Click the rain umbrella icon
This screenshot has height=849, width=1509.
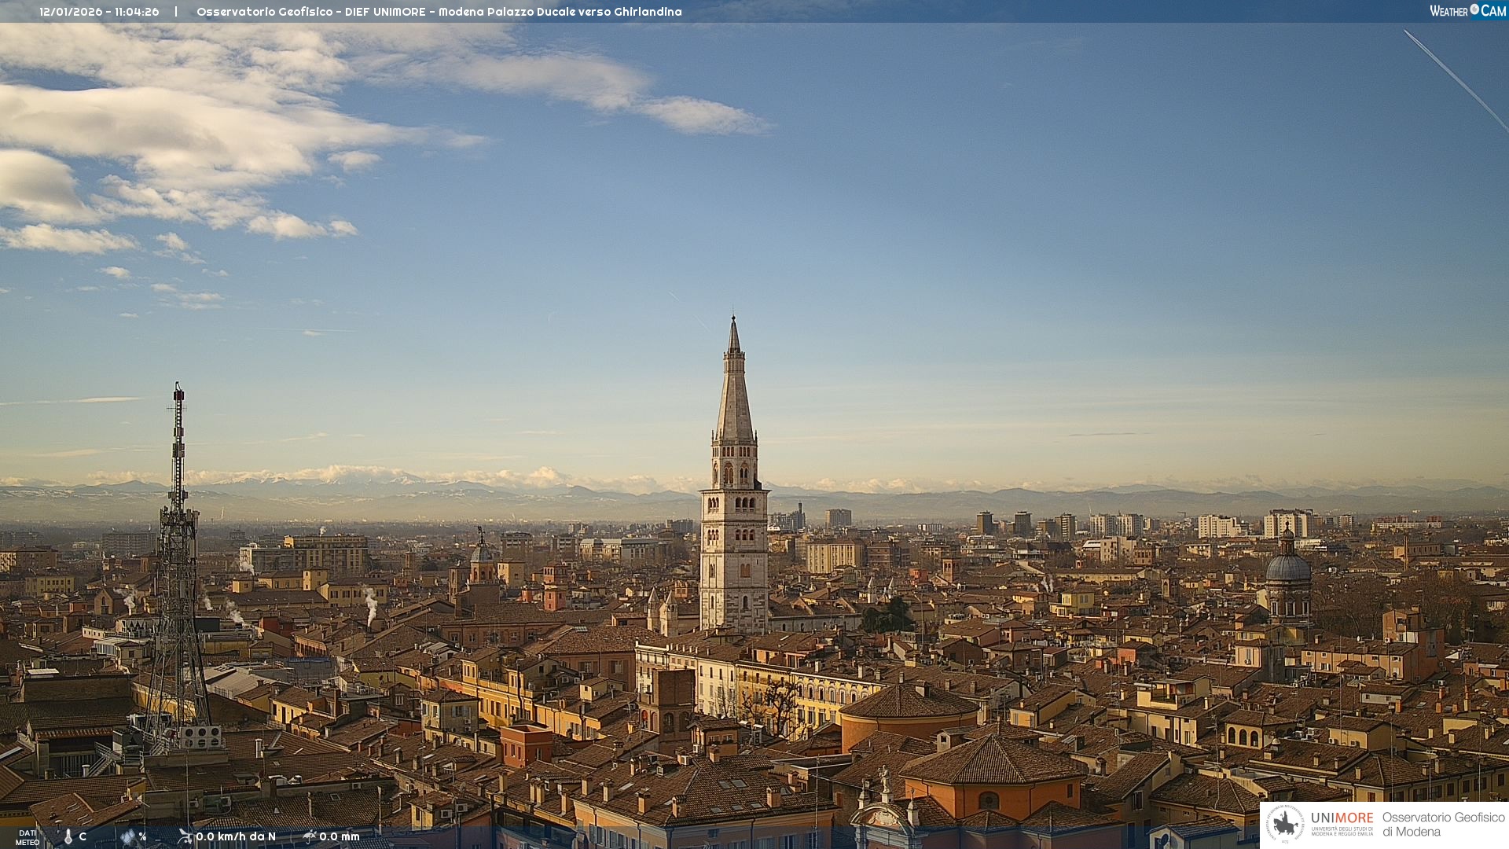[x=310, y=836]
